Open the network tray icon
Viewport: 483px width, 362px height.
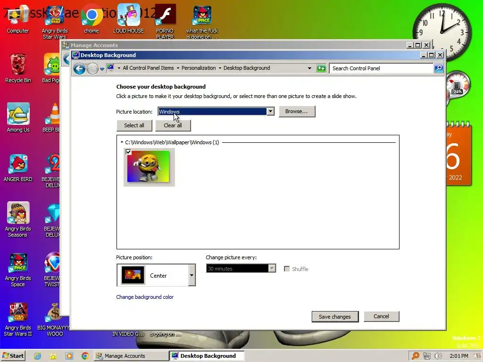pyautogui.click(x=427, y=356)
